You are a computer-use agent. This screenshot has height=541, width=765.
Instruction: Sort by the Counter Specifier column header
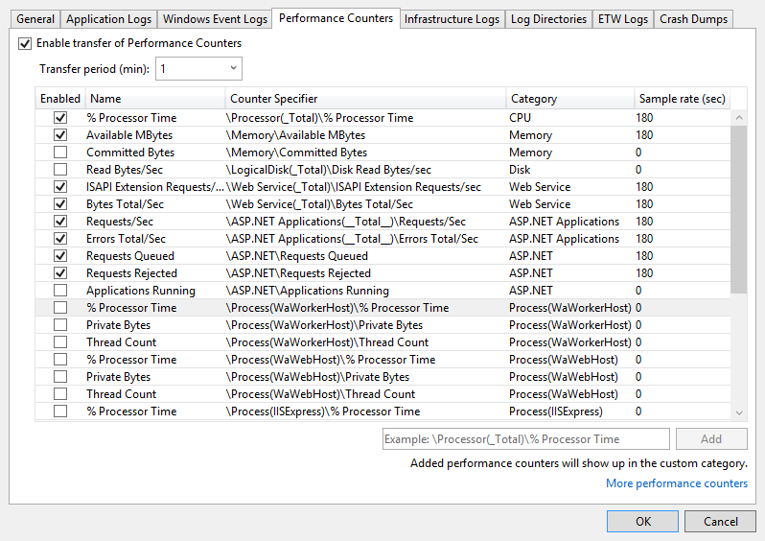point(365,99)
